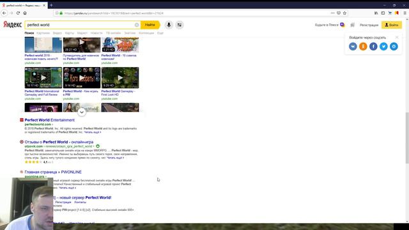409x230 pixels.
Task: Toggle the browser sidebar icon
Action: point(383,13)
